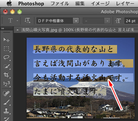Select the Clone Stamp tool
This screenshot has height=121, width=138.
[6, 111]
